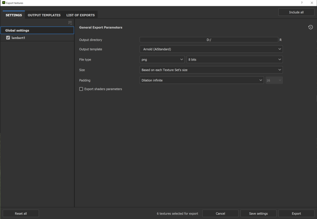This screenshot has width=317, height=219.
Task: Click the help question mark icon
Action: click(302, 3)
